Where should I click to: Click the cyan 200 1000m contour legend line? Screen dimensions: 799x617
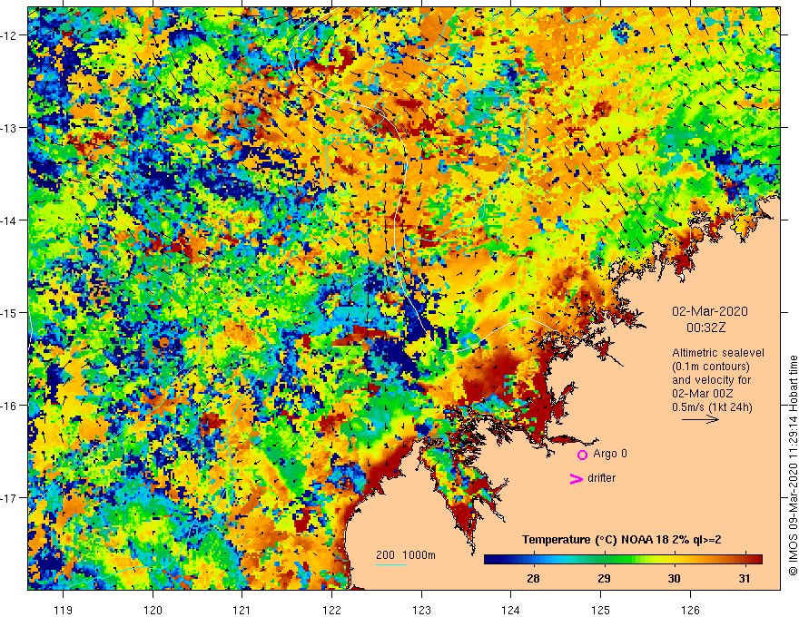pos(390,564)
